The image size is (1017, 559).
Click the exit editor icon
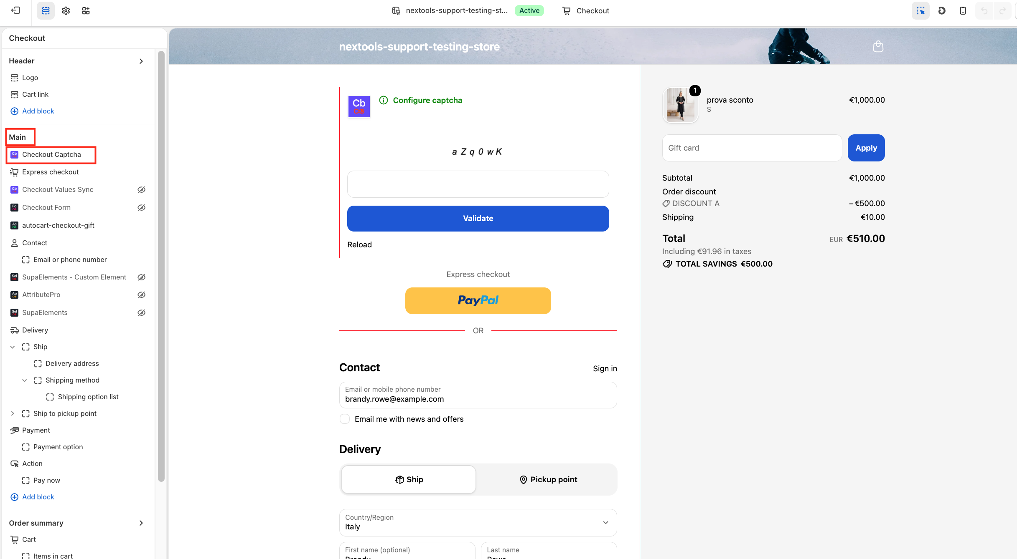point(15,10)
